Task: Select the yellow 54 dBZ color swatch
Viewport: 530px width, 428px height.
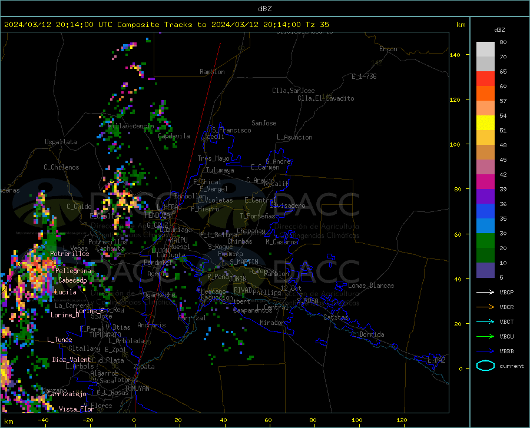Action: pos(485,123)
